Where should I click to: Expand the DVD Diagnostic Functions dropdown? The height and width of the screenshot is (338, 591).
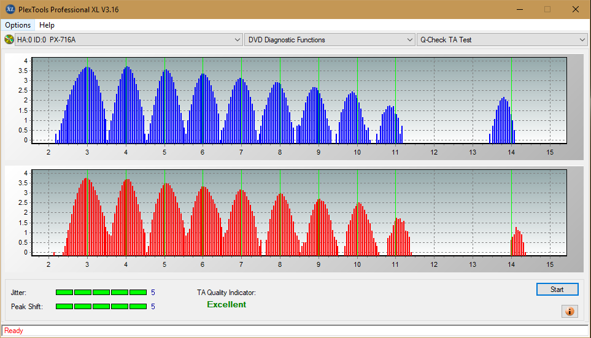click(x=330, y=39)
